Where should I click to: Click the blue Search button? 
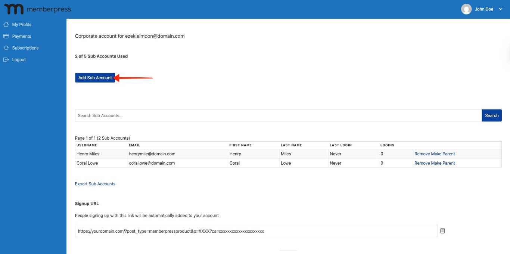(x=491, y=115)
